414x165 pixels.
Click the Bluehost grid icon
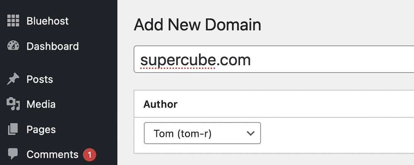[x=13, y=21]
